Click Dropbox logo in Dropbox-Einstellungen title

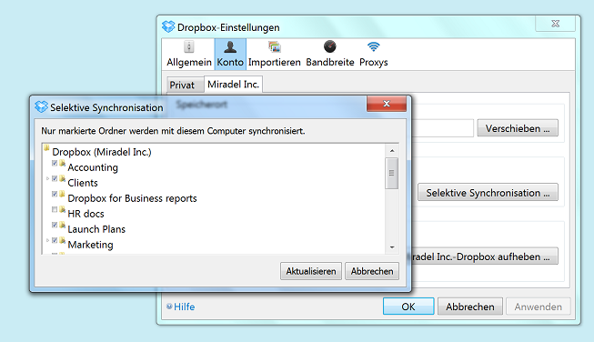(168, 26)
